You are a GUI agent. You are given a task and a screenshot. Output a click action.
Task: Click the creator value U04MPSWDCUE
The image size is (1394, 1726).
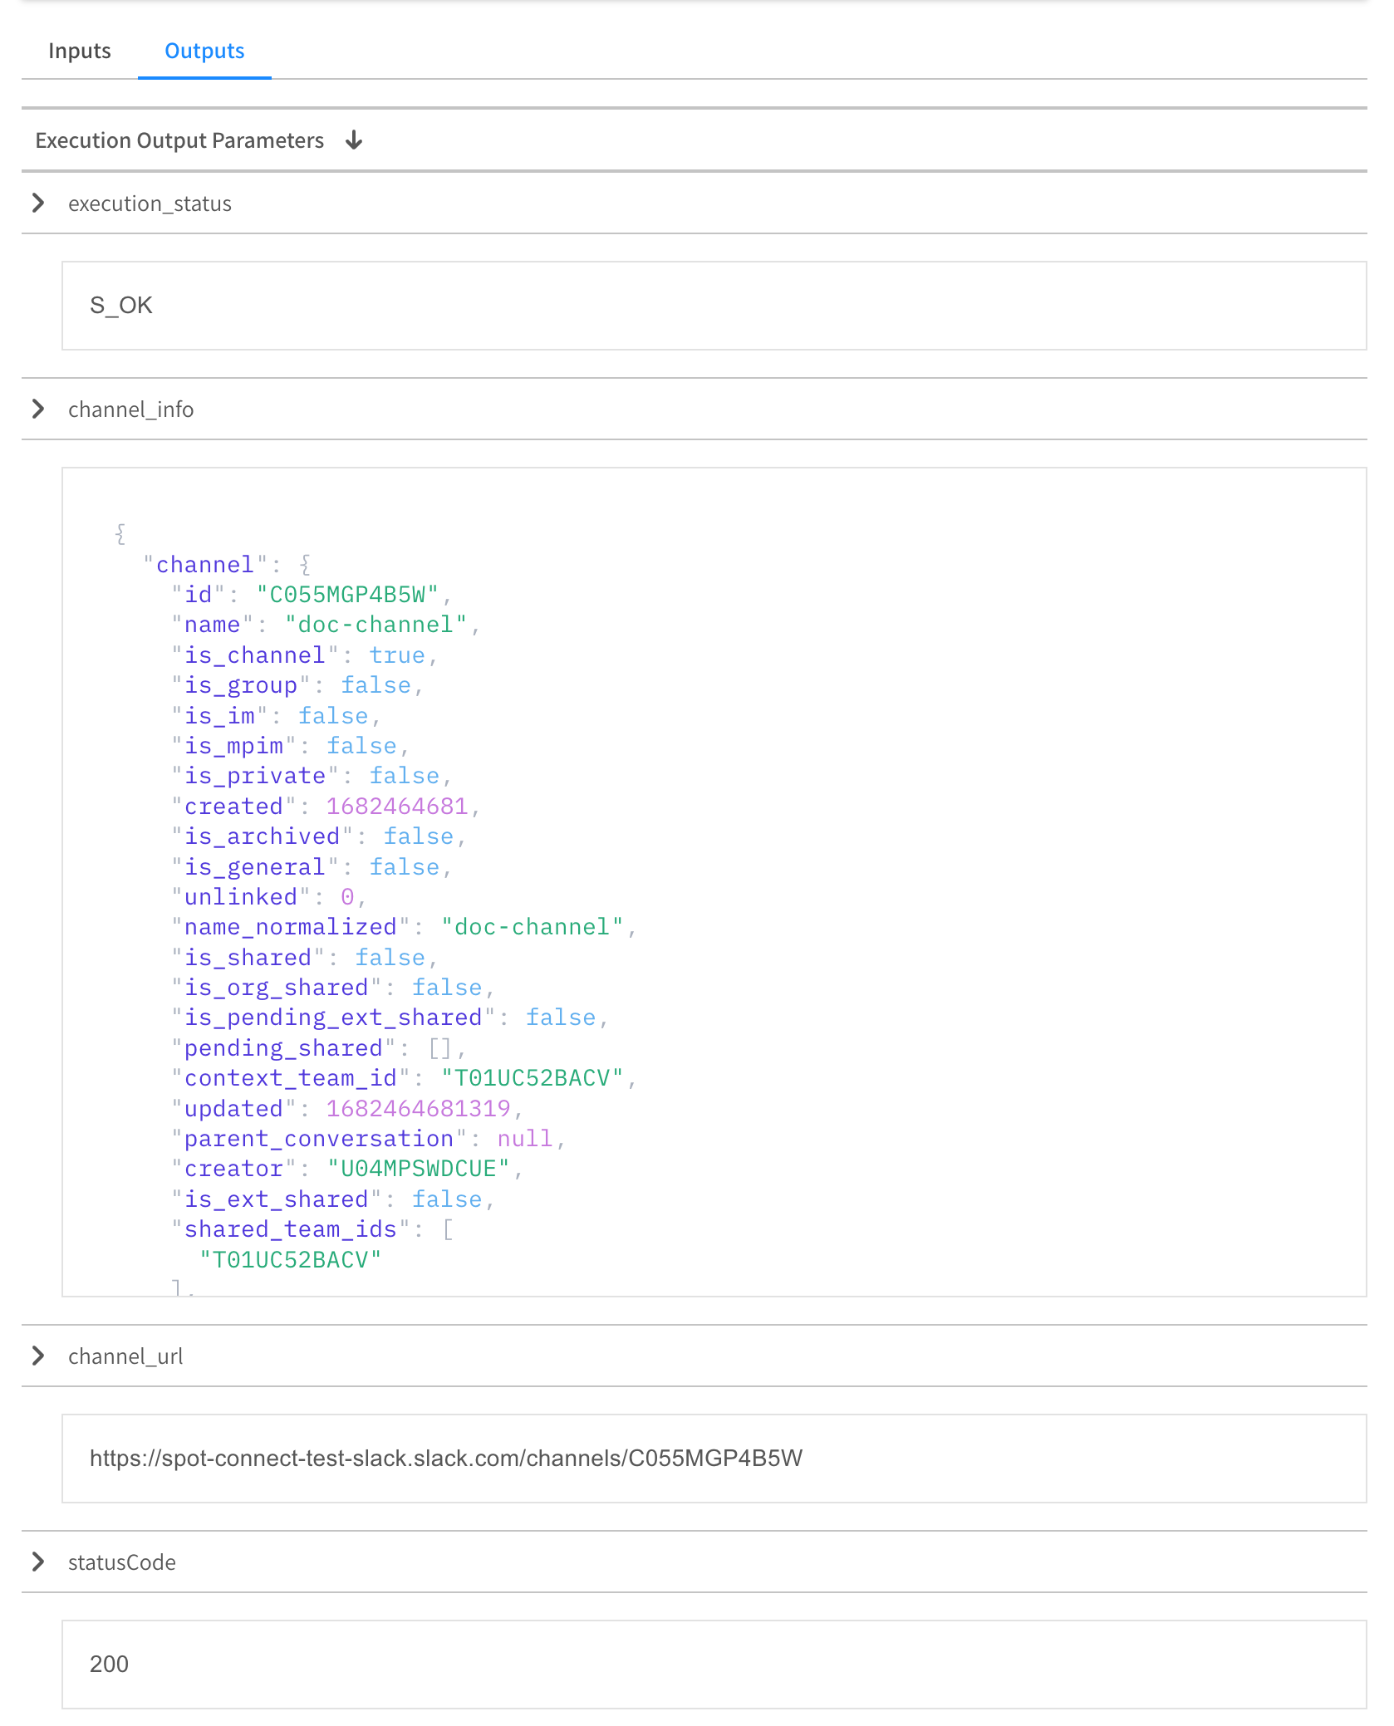(x=418, y=1169)
